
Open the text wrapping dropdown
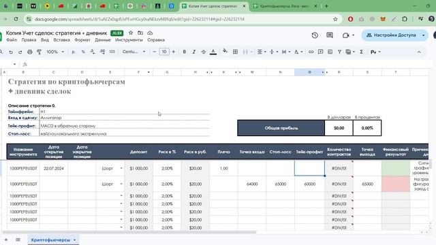coord(286,52)
